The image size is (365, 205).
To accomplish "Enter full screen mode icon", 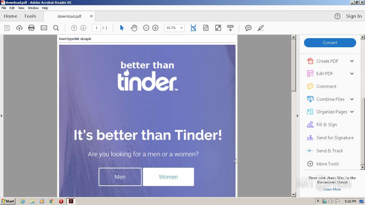I will [x=218, y=28].
